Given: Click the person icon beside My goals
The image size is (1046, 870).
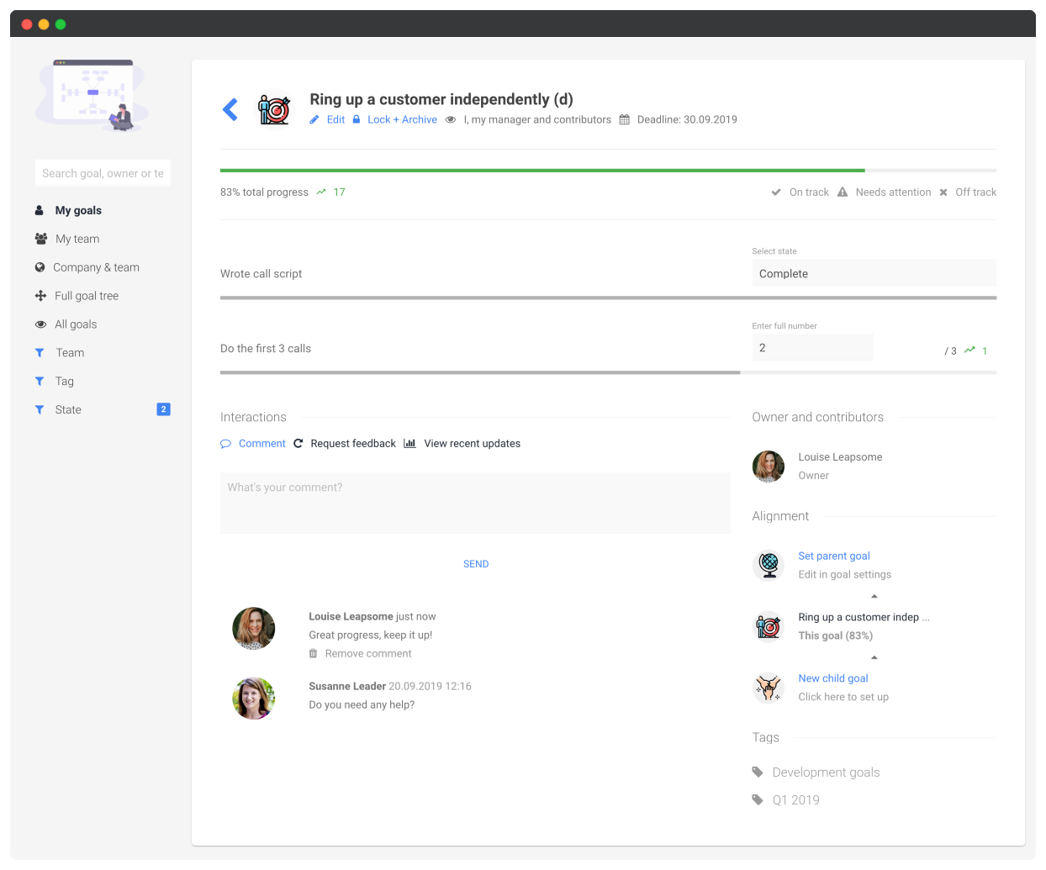Looking at the screenshot, I should point(39,211).
